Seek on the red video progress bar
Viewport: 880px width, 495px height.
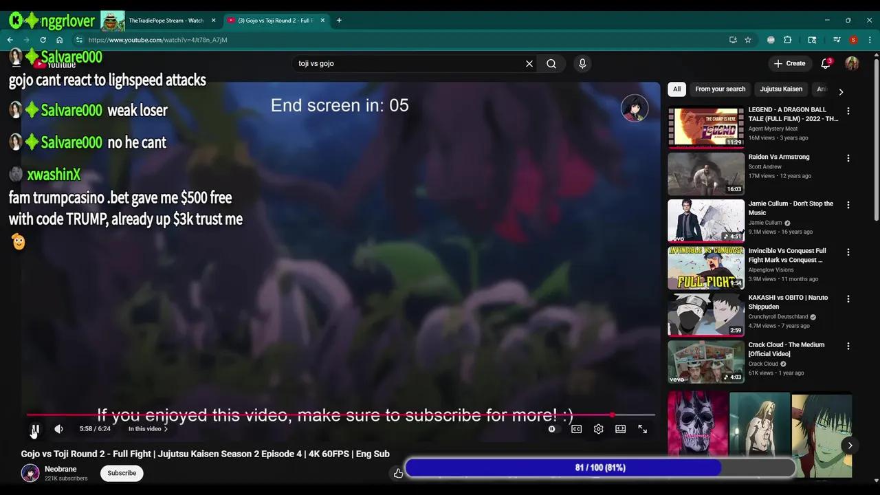click(x=340, y=415)
